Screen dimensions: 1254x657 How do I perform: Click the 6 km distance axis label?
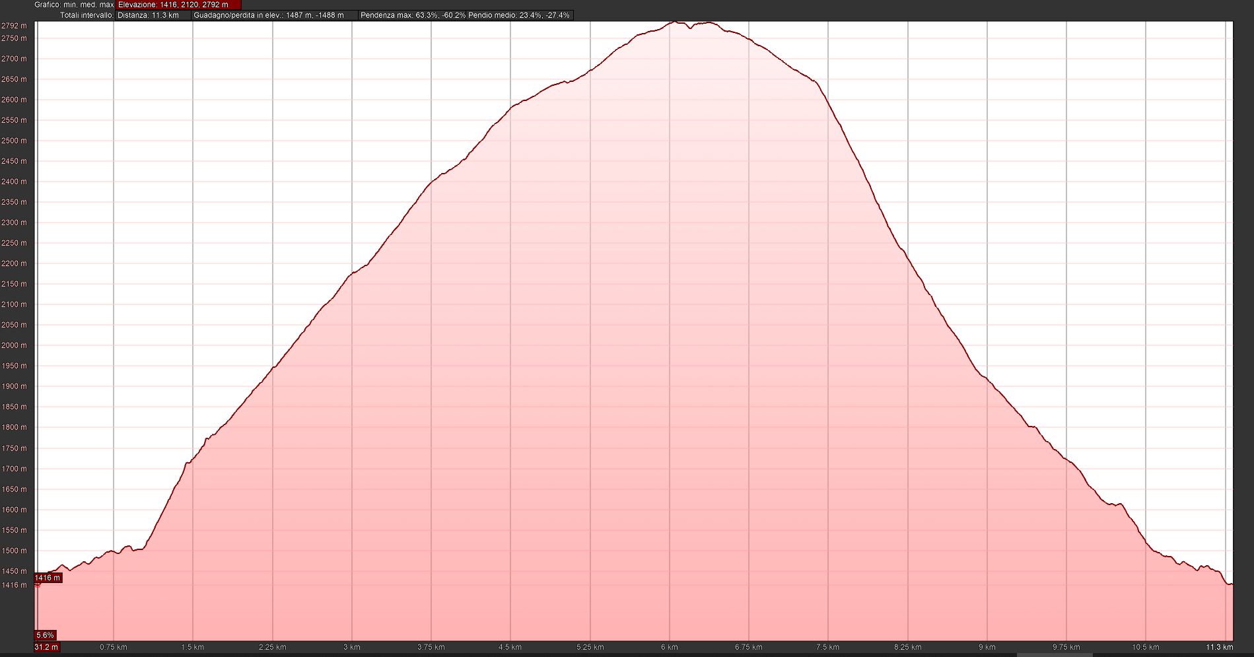pos(669,647)
